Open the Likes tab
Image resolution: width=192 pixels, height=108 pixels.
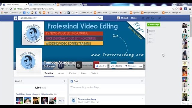[84, 73]
